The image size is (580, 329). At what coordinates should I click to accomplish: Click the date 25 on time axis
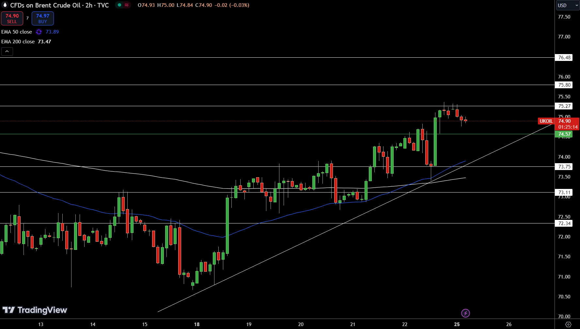(457, 324)
